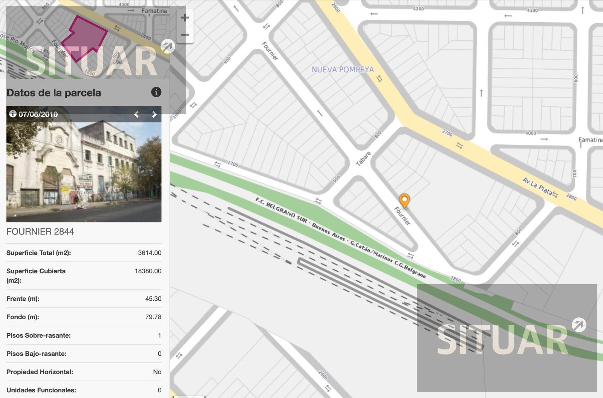
Task: Click the Unidades Funcionales label
Action: pos(41,390)
